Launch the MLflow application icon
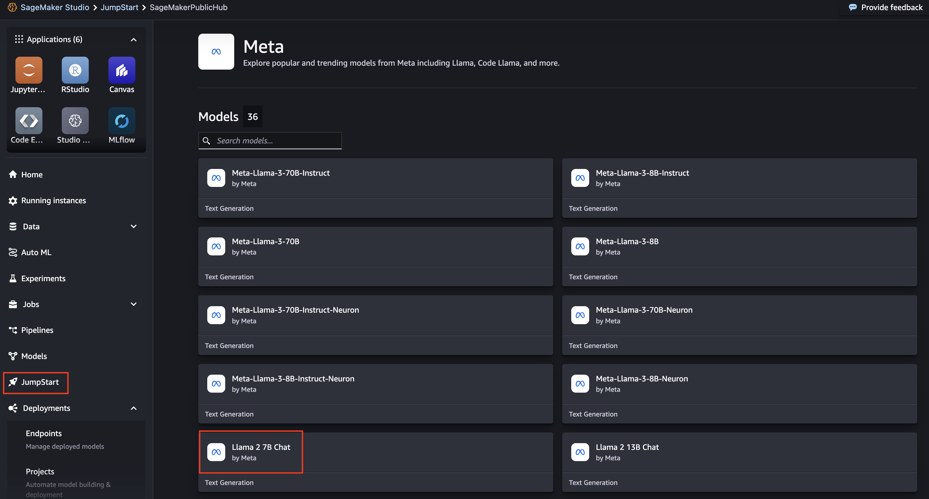This screenshot has width=929, height=499. pyautogui.click(x=122, y=120)
